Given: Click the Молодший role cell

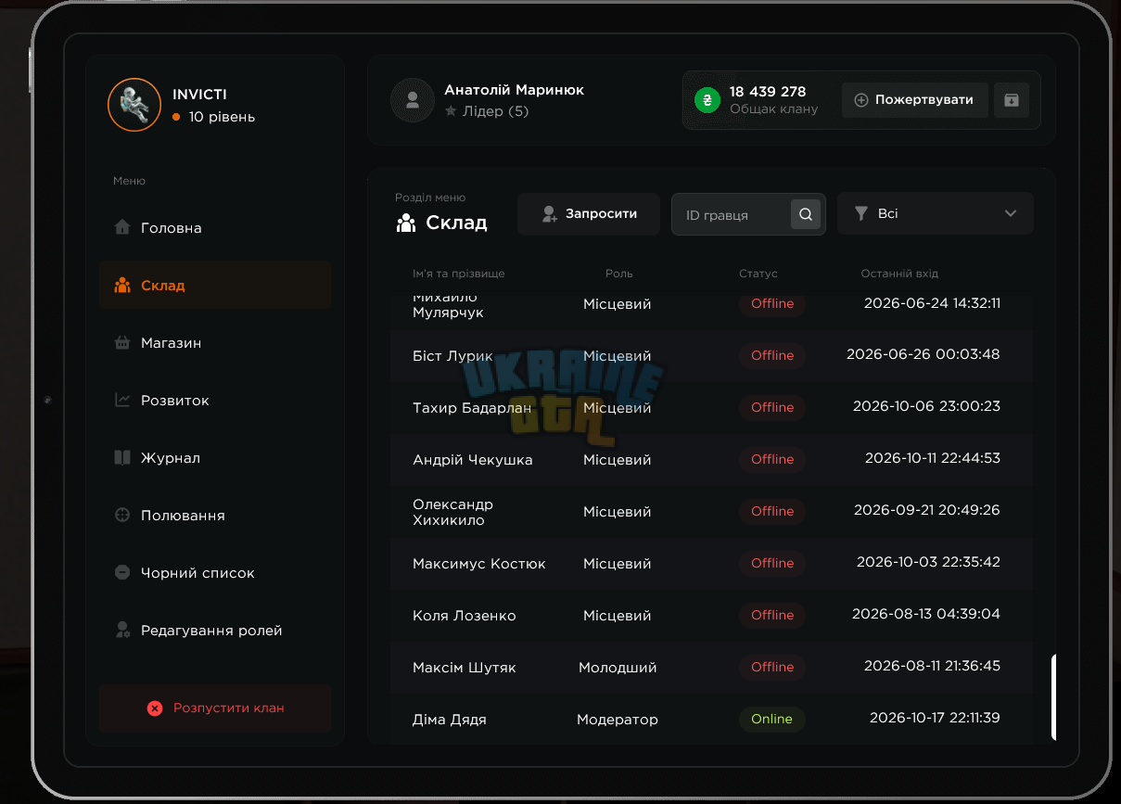Looking at the screenshot, I should [x=618, y=668].
